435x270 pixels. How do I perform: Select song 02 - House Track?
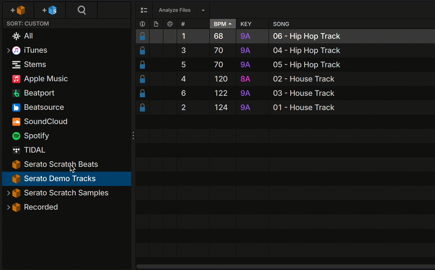point(304,79)
